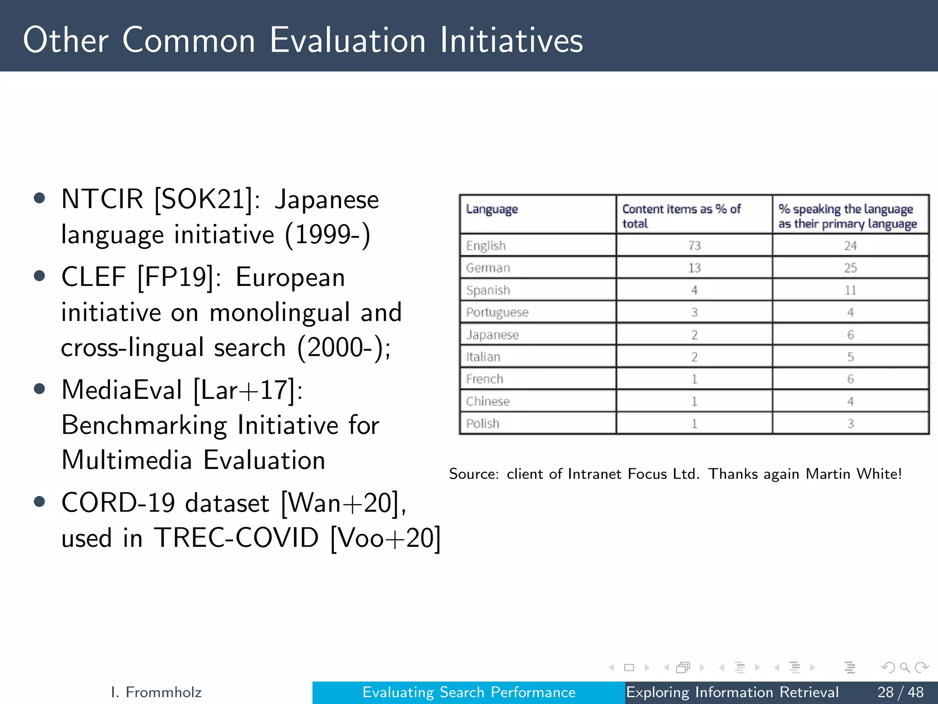Click the CORD-19 dataset bullet text
Viewport: 938px width, 704px height.
click(x=251, y=520)
